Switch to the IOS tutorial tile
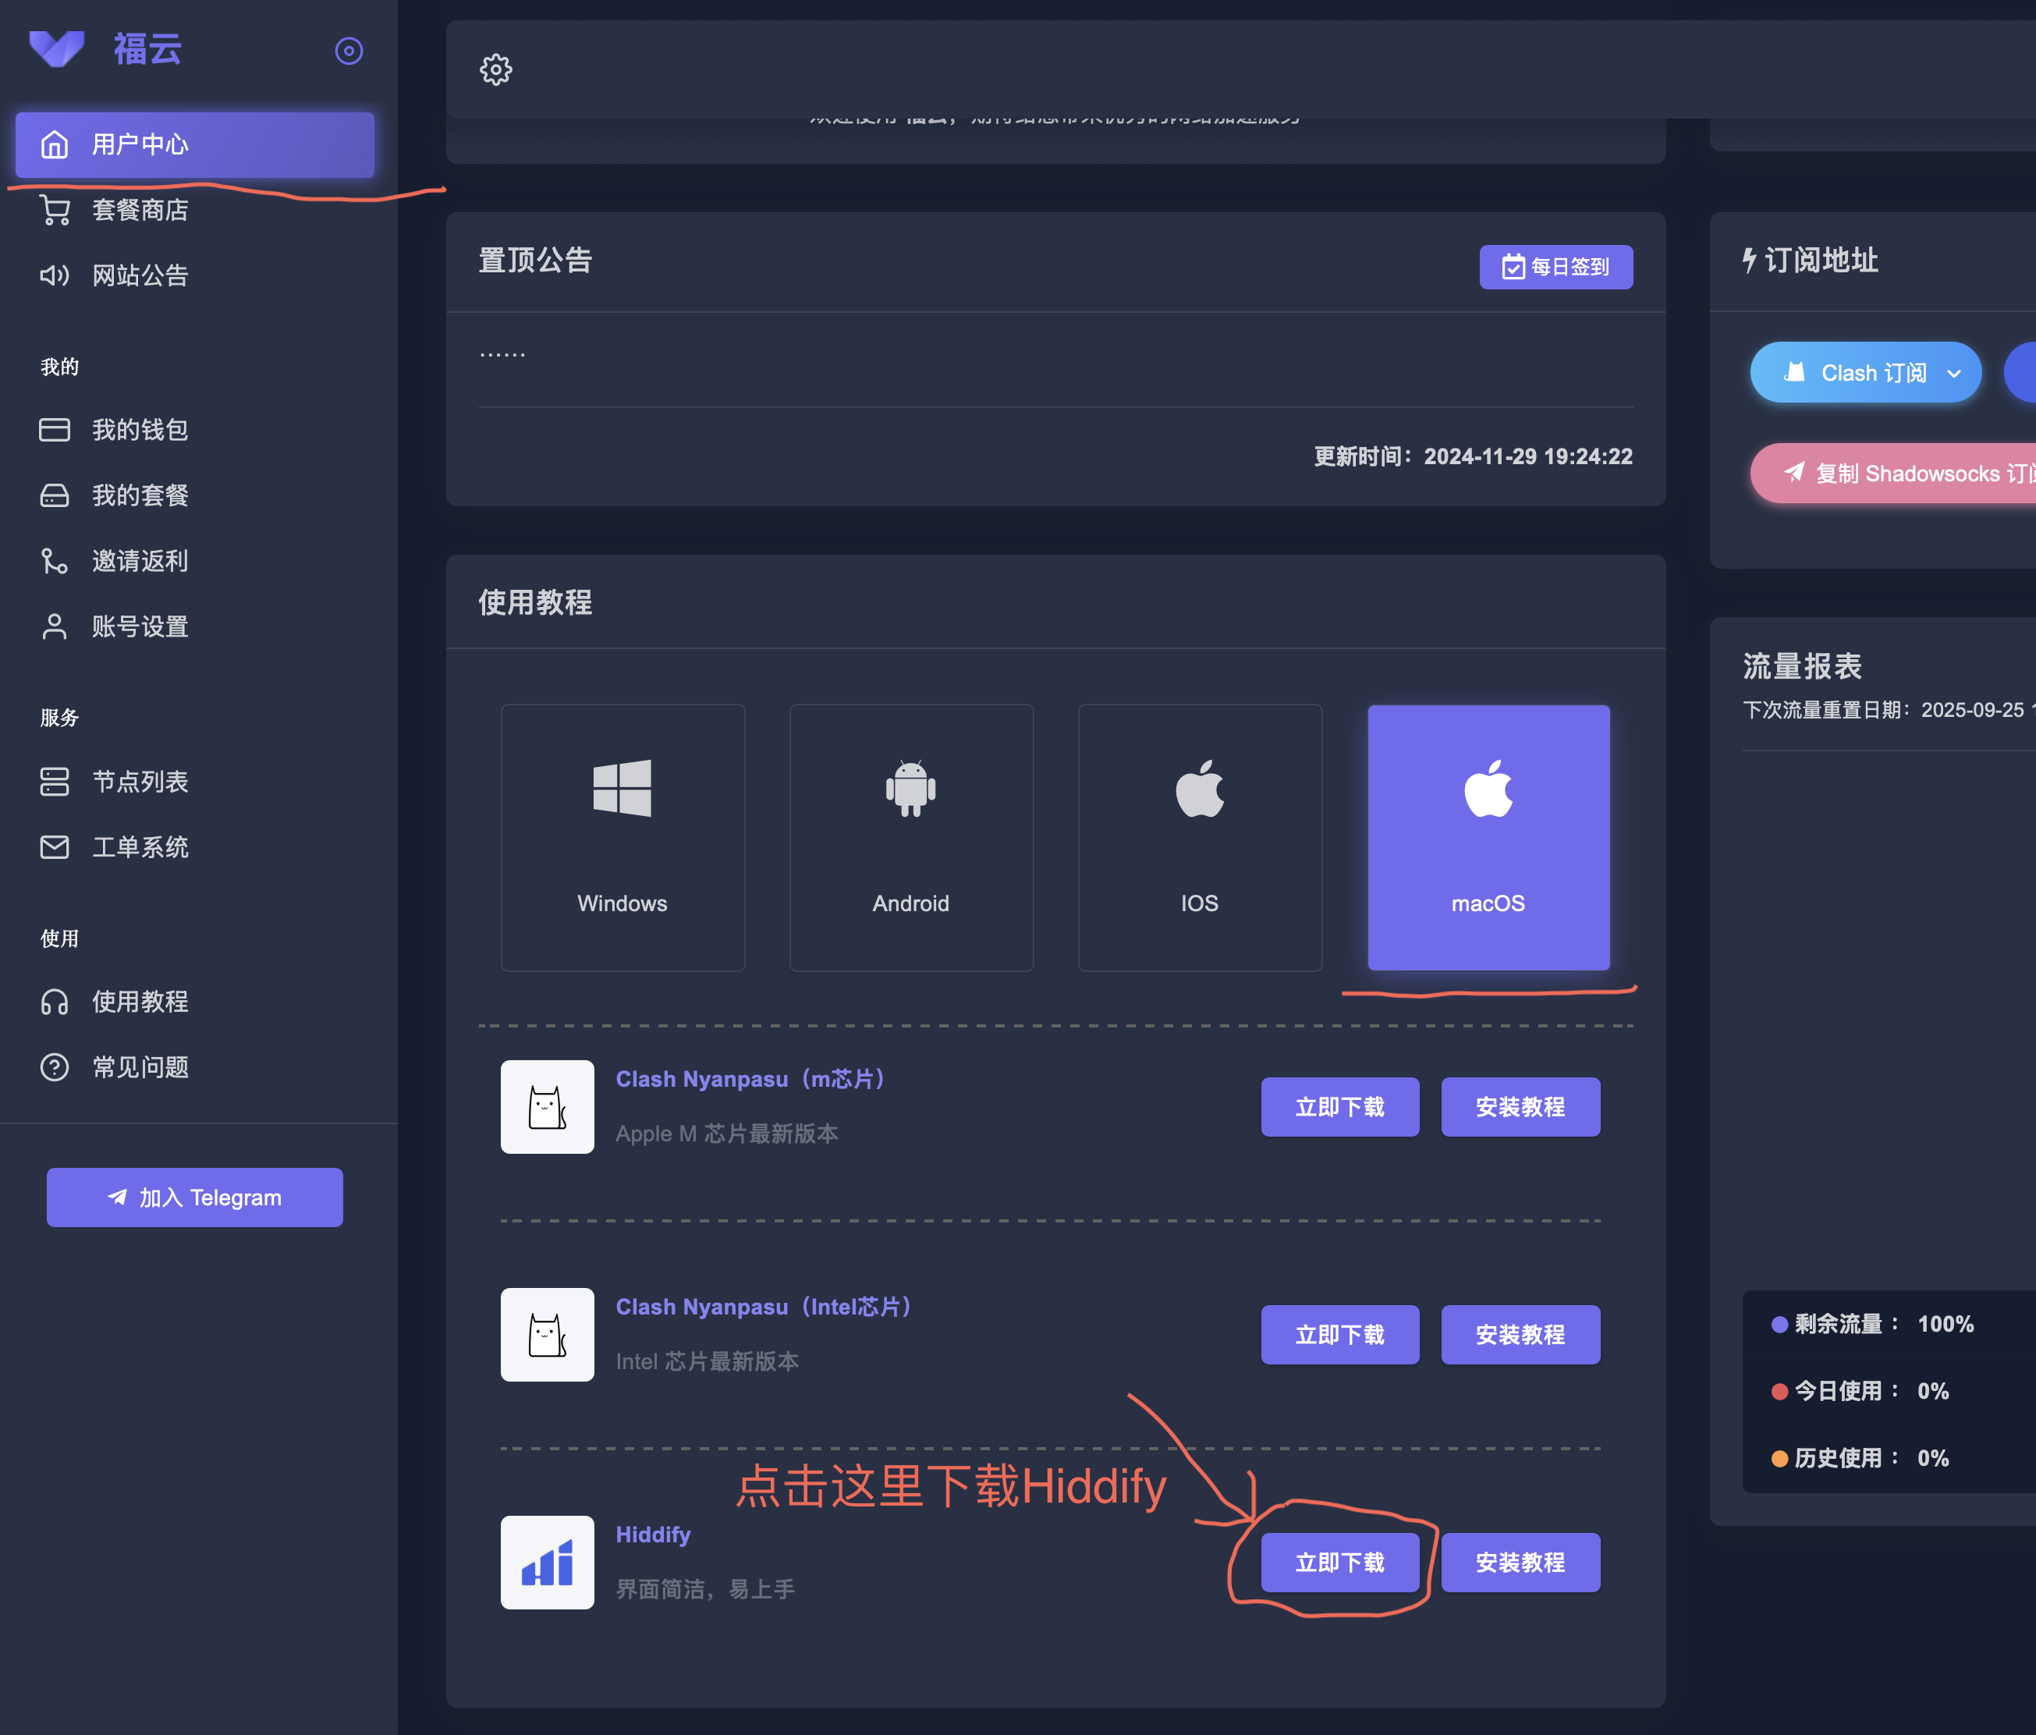 point(1199,837)
